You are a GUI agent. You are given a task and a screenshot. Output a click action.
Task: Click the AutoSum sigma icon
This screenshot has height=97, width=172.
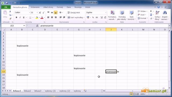click(151, 11)
